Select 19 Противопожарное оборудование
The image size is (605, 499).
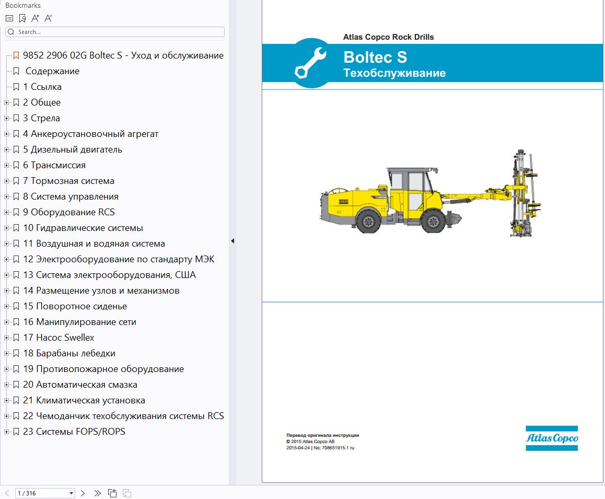[x=103, y=369]
